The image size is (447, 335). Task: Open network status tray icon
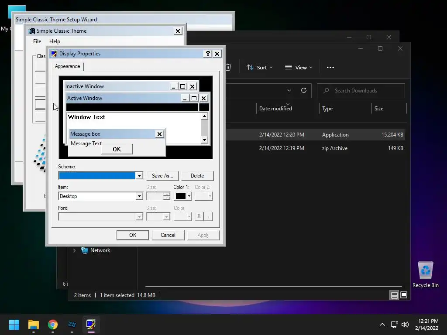pos(394,325)
